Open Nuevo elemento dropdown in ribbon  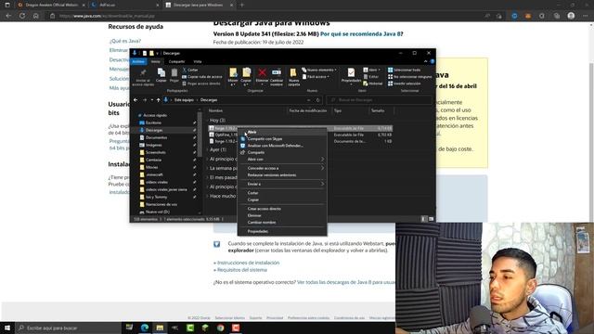319,71
